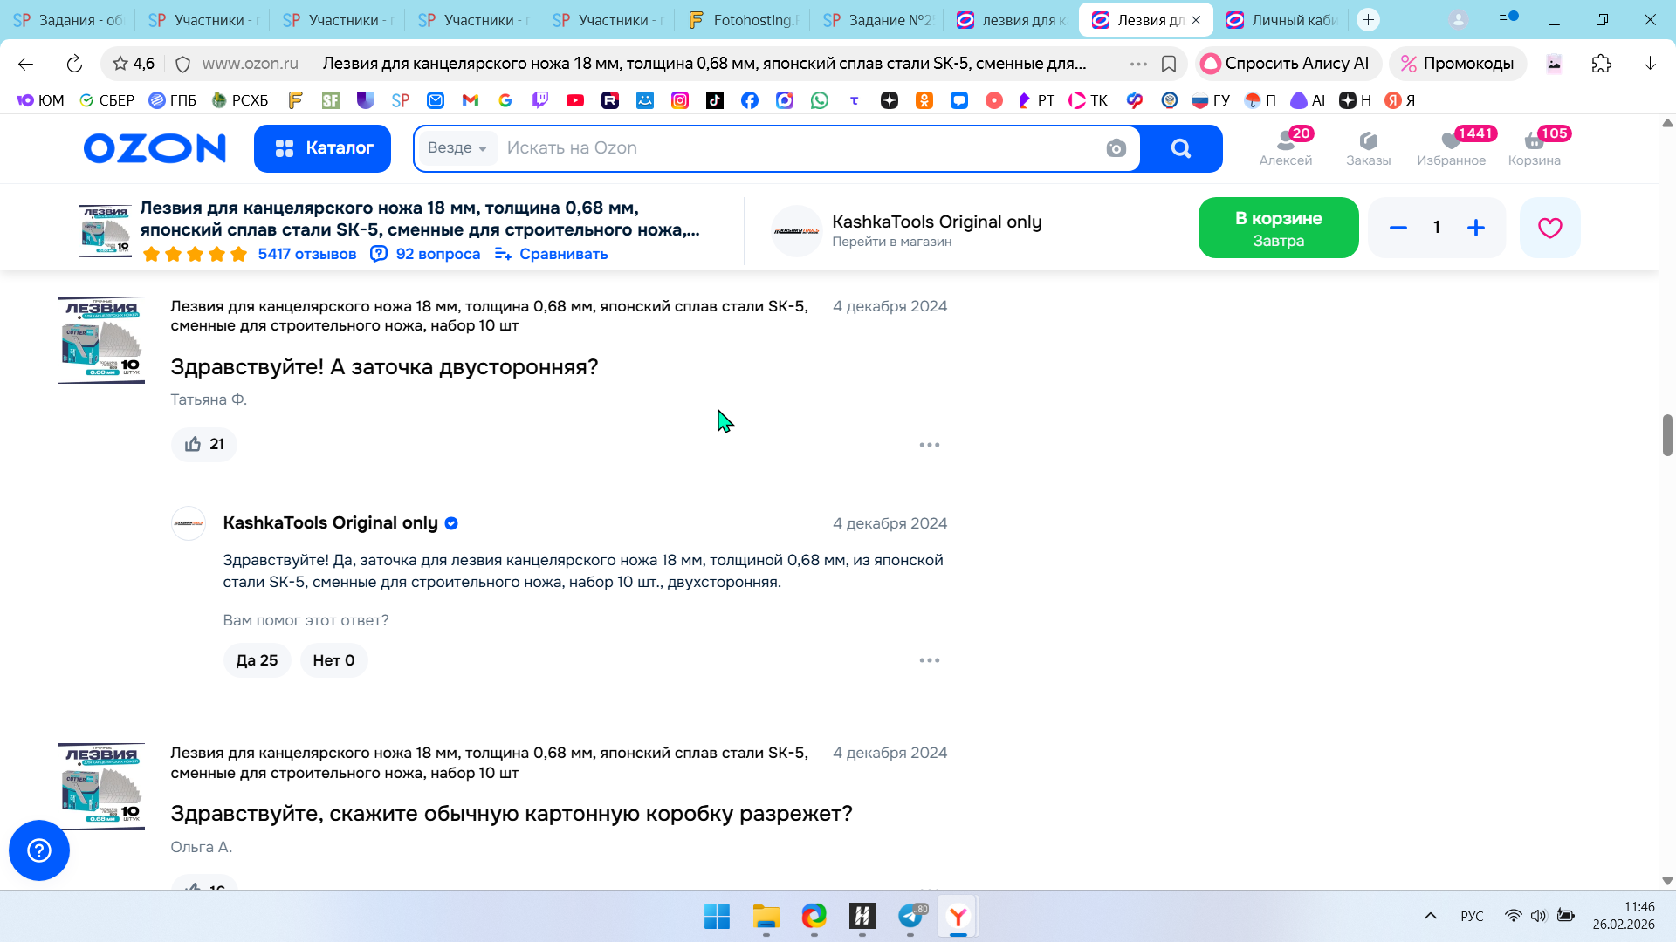This screenshot has width=1676, height=942.
Task: Open Telegram from the Windows taskbar
Action: click(x=910, y=916)
